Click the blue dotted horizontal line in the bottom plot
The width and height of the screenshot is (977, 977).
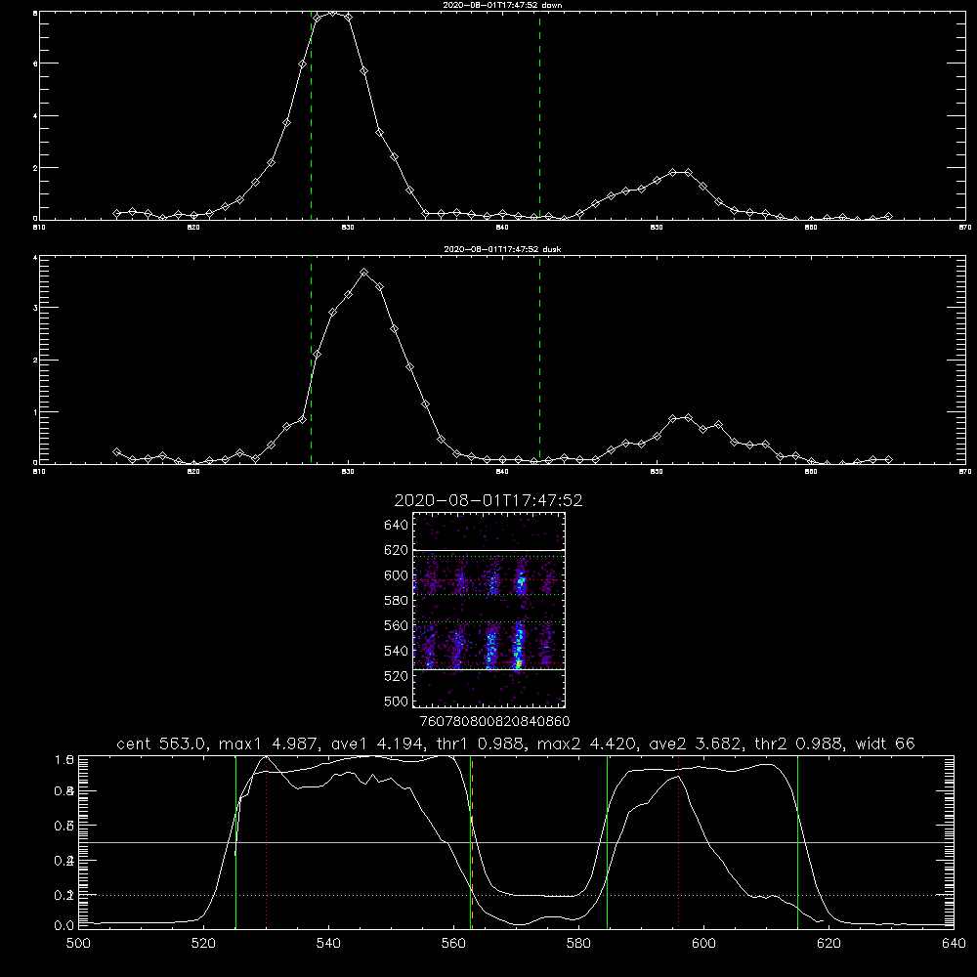[516, 895]
